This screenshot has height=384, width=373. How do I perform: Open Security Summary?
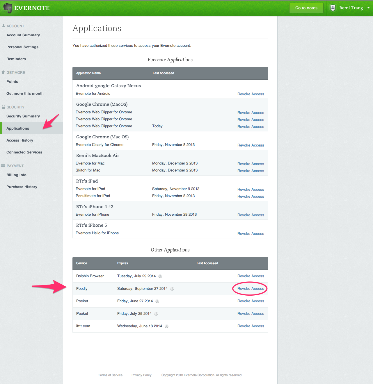pyautogui.click(x=23, y=116)
